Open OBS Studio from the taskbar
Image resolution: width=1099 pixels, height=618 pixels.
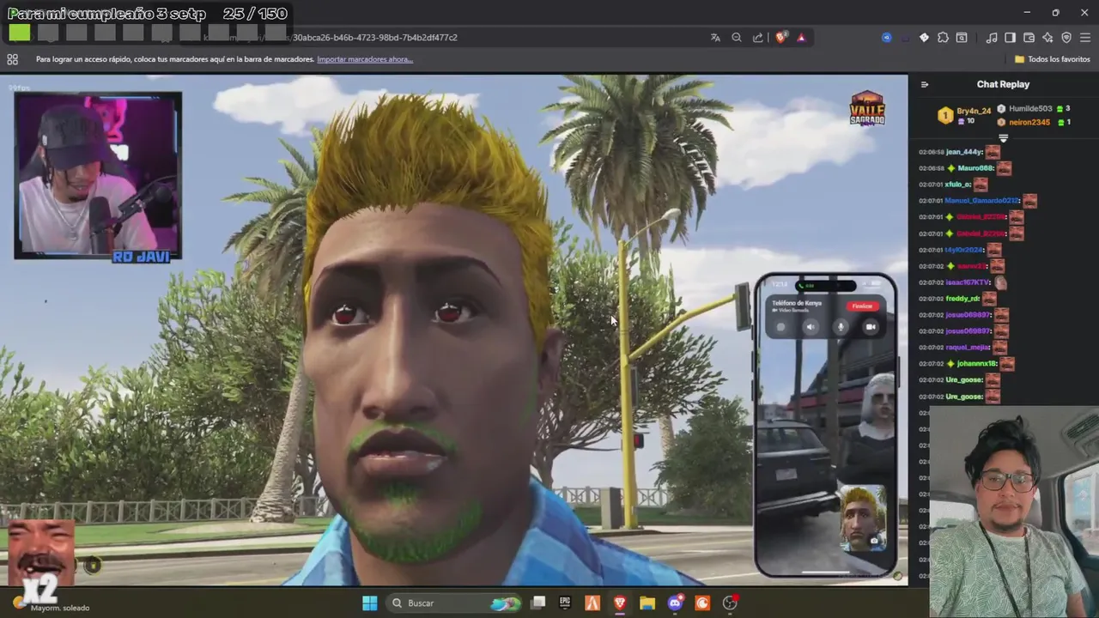click(731, 603)
